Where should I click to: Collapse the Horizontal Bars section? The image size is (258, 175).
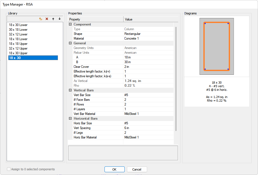point(70,119)
